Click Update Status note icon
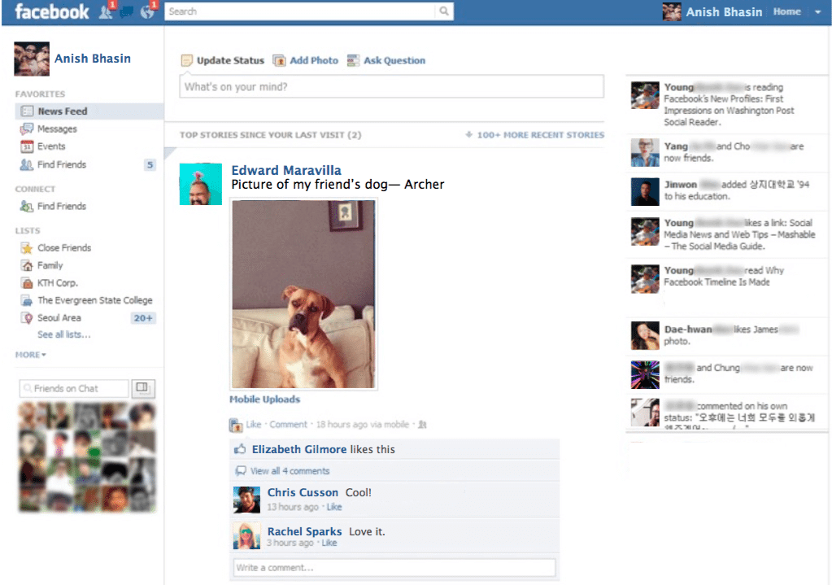The image size is (832, 585). [187, 60]
